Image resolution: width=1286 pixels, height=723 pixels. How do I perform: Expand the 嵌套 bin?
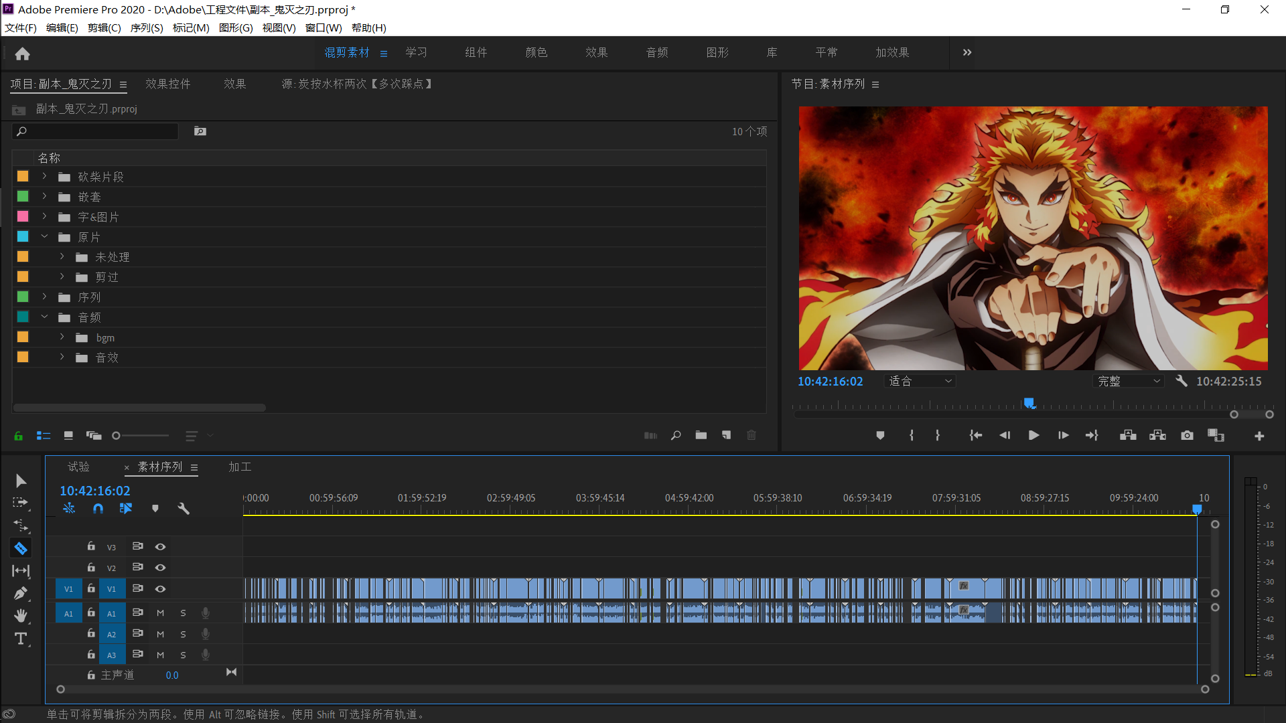[x=44, y=197]
